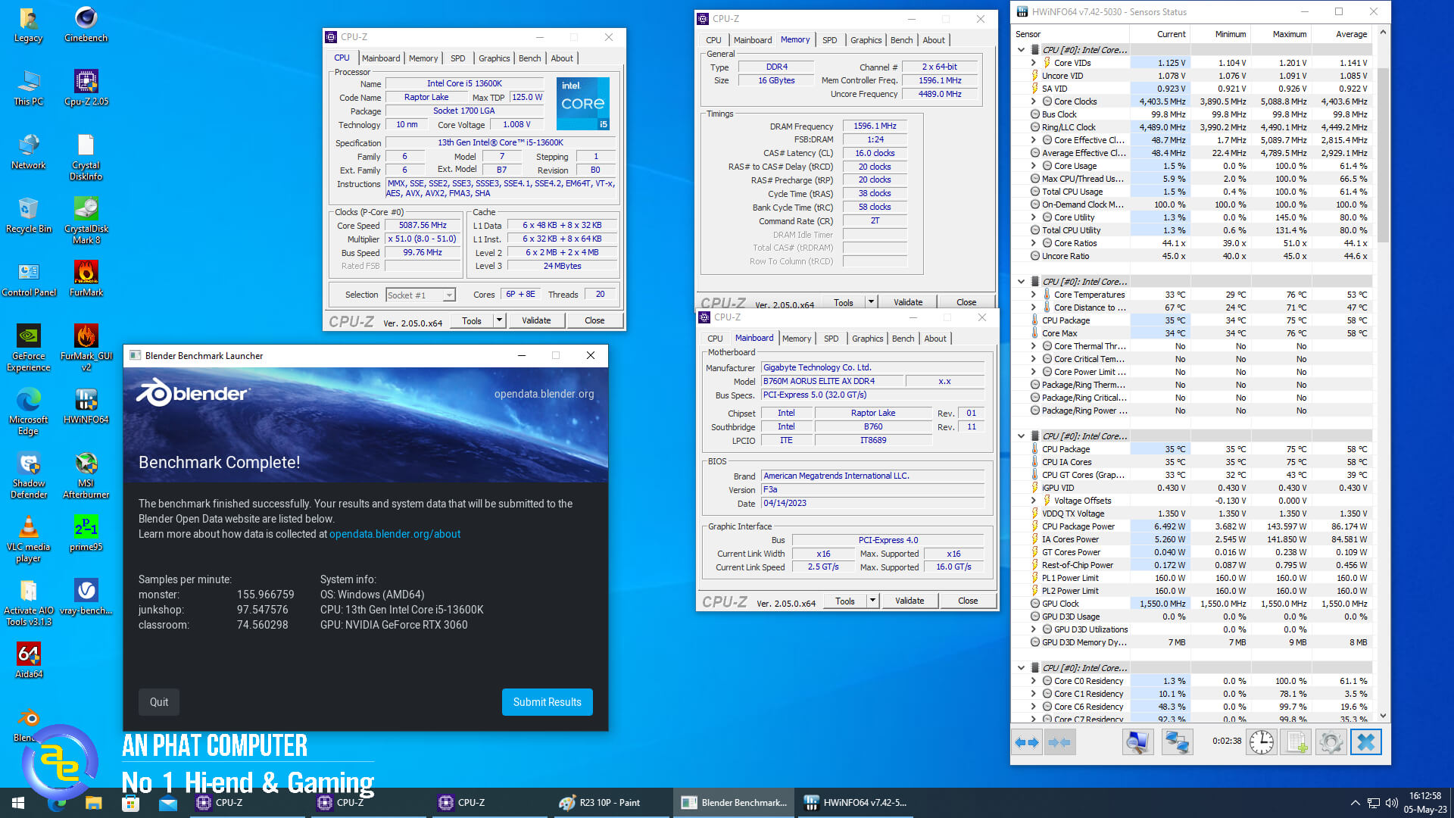1454x818 pixels.
Task: Click Submit Results in Blender Benchmark
Action: 547,701
